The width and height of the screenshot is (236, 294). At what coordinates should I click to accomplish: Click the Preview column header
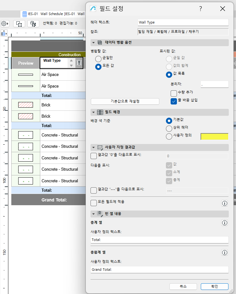pos(26,63)
